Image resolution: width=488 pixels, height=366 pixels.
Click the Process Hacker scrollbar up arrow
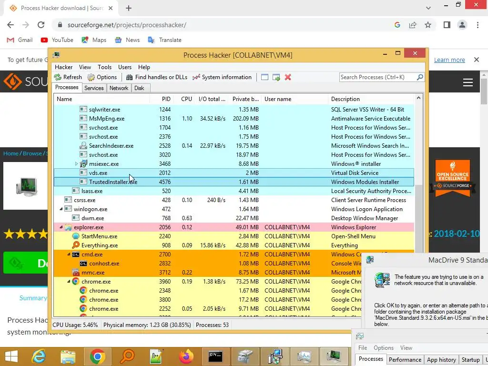[x=418, y=98]
